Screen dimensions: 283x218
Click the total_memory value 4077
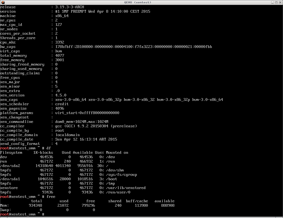coord(60,55)
